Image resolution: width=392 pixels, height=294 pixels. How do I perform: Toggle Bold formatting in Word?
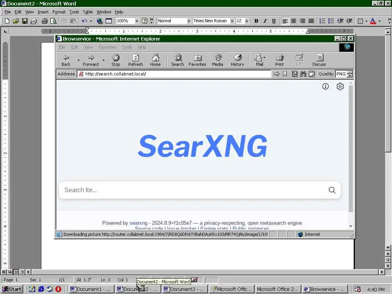point(256,21)
